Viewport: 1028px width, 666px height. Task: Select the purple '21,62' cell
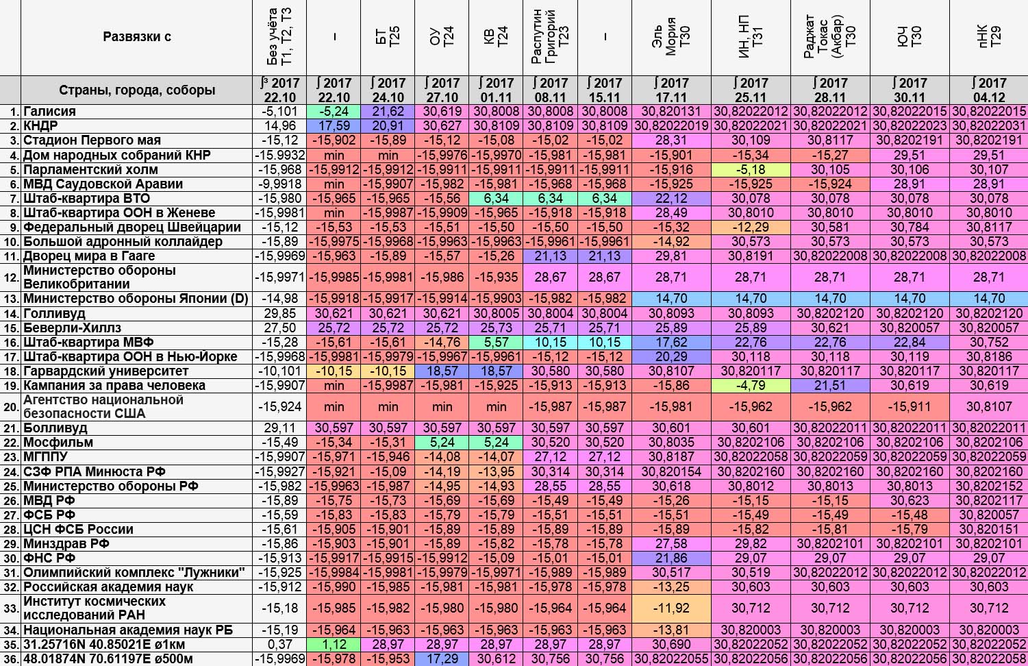[388, 111]
